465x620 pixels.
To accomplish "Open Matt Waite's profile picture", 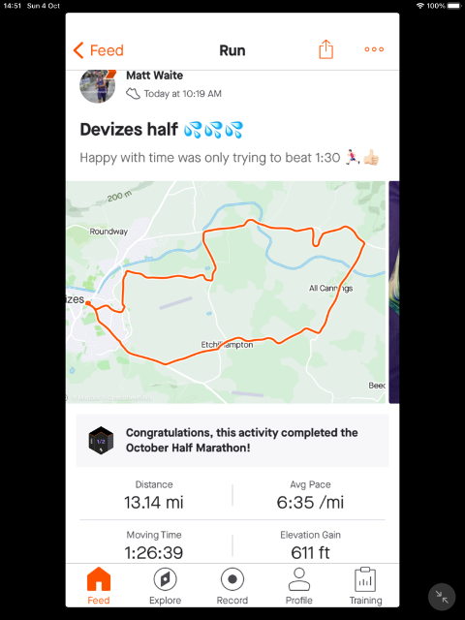I will [x=97, y=86].
